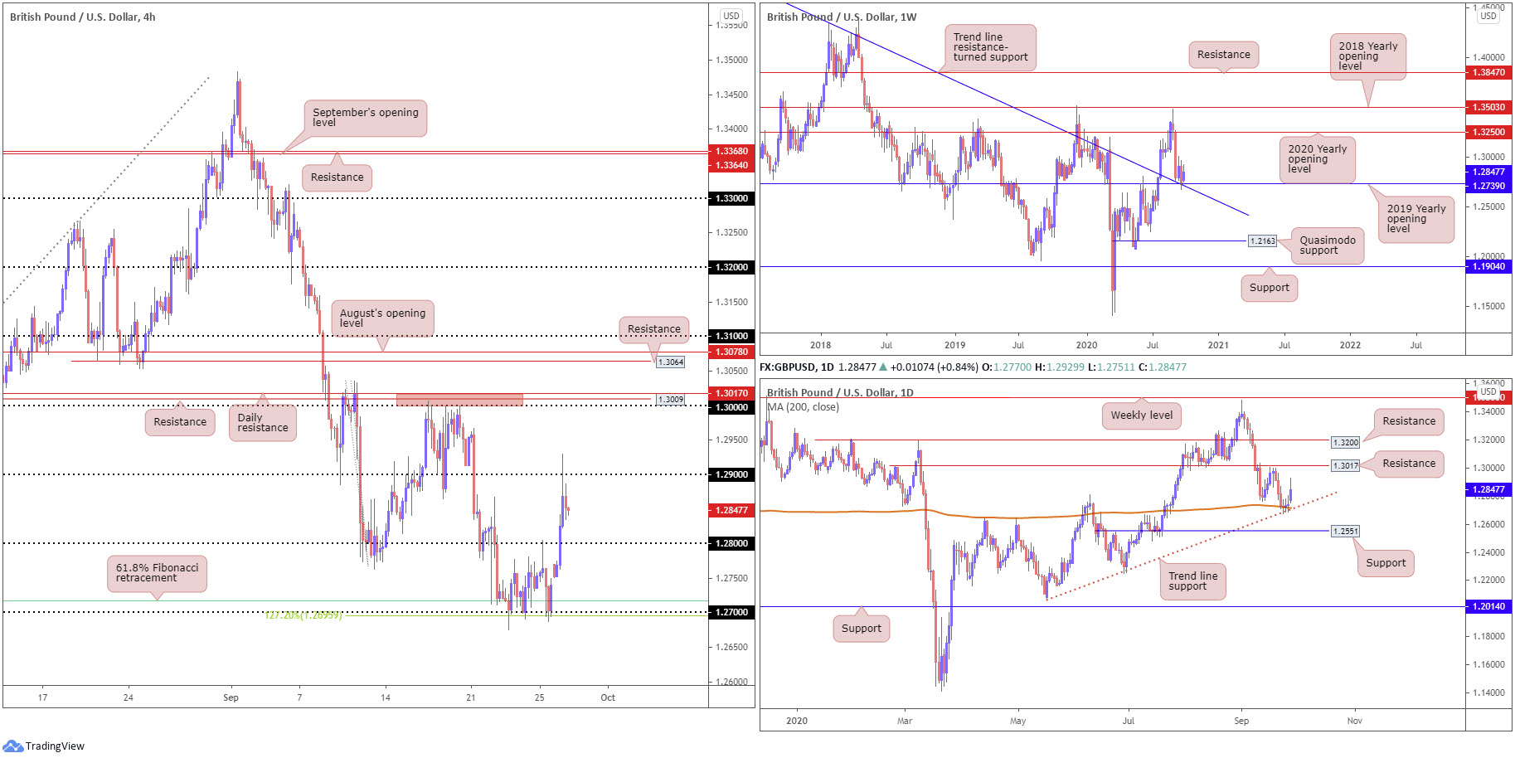The height and width of the screenshot is (758, 1515).
Task: Click the September's opening level callout
Action: 365,118
